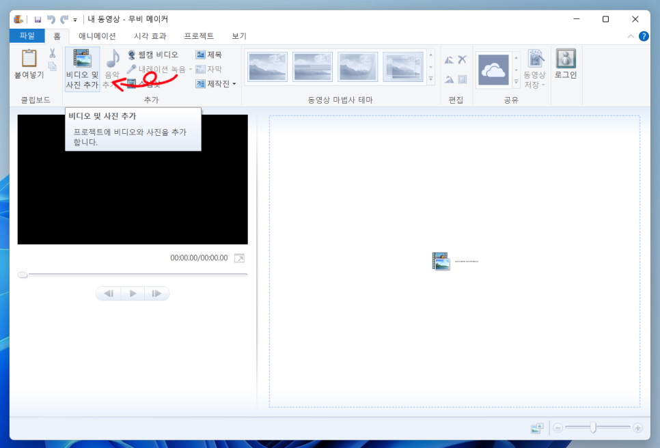Select the second AutoMovie theme thumbnail
This screenshot has height=448, width=660.
click(x=312, y=67)
